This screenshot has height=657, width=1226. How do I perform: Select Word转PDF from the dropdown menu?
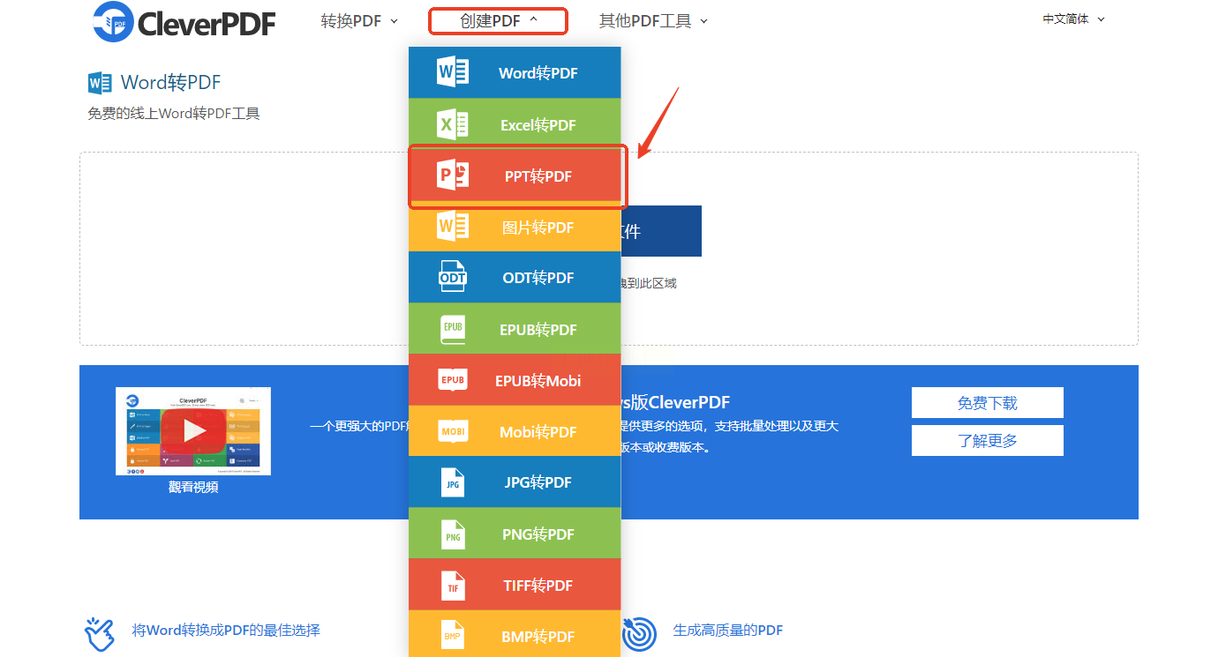click(515, 73)
